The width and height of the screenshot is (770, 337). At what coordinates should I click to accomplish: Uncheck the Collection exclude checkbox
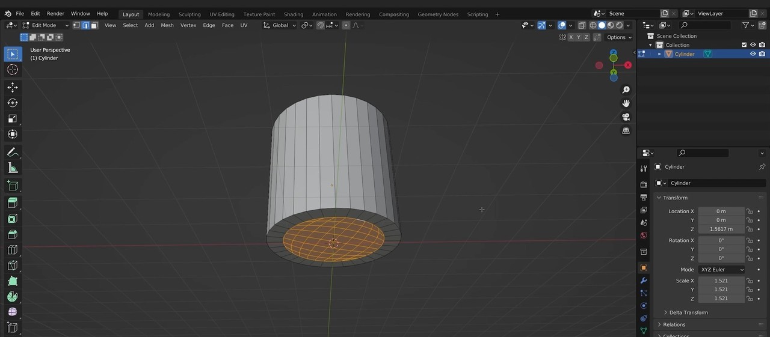pos(744,45)
